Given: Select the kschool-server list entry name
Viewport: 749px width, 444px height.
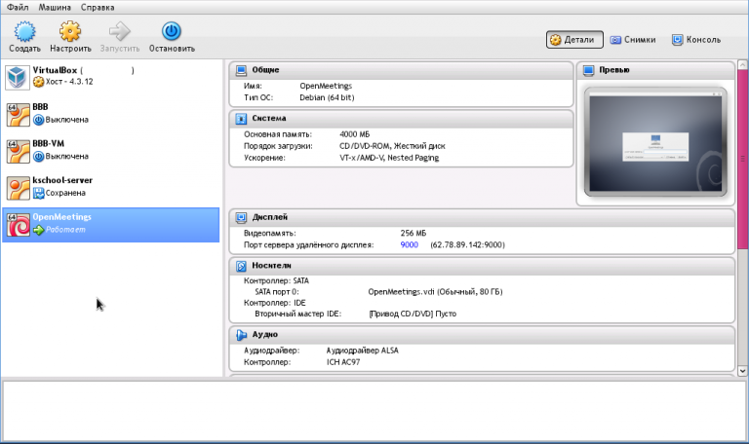Looking at the screenshot, I should pyautogui.click(x=62, y=180).
